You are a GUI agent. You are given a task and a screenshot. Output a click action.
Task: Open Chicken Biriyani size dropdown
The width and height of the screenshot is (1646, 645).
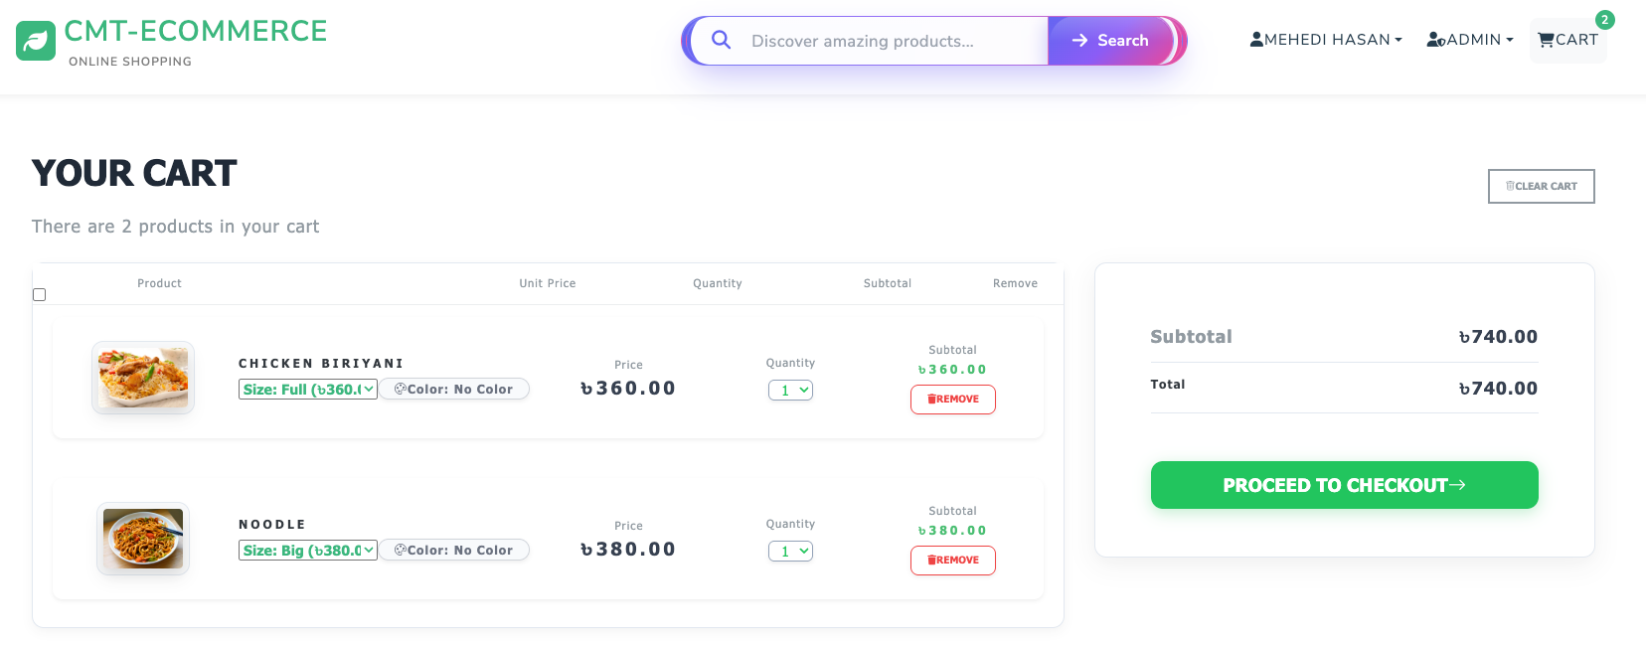point(308,390)
